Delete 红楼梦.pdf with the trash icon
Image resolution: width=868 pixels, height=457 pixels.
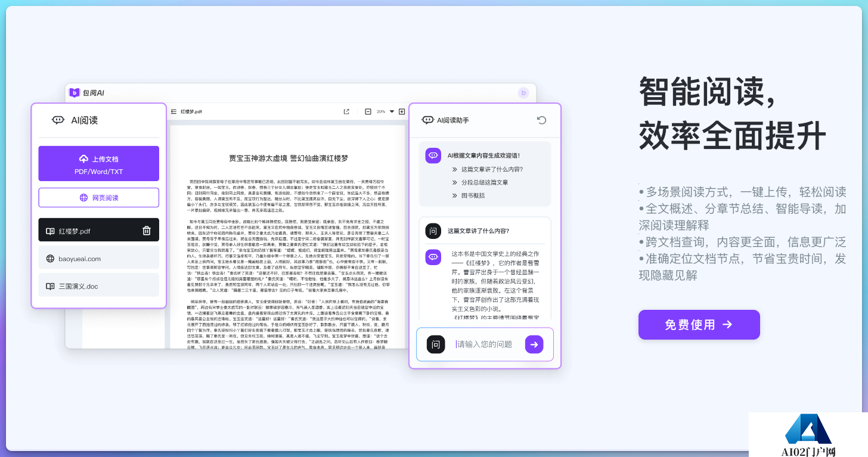[x=147, y=231]
